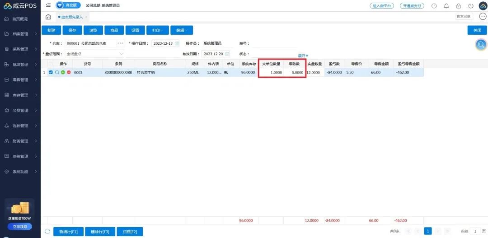The height and width of the screenshot is (238, 488).
Task: Open the calendar picker for 操作日期
Action: pyautogui.click(x=177, y=43)
